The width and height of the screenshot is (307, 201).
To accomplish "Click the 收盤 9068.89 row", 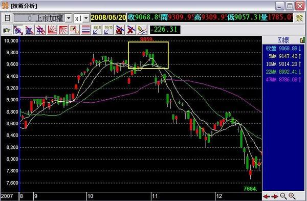I will click(283, 49).
